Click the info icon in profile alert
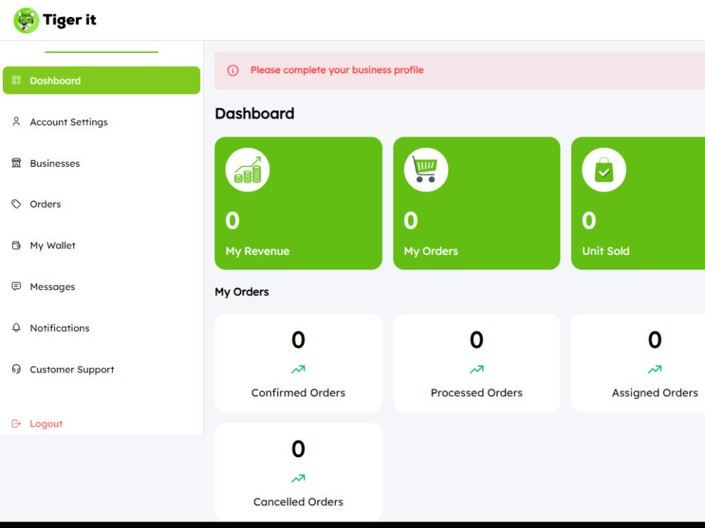705x528 pixels. [x=233, y=70]
